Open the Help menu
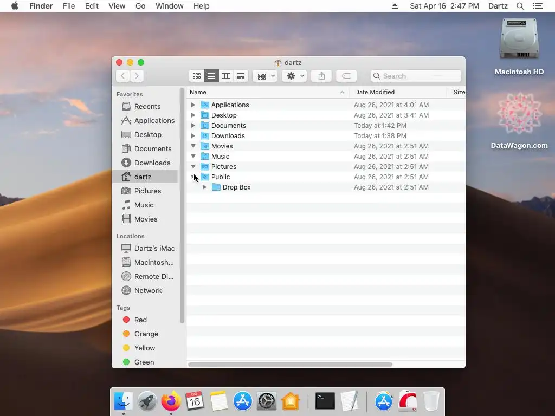 tap(202, 6)
